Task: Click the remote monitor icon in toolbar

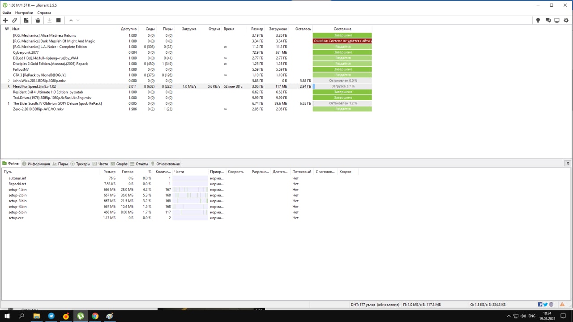Action: (557, 20)
